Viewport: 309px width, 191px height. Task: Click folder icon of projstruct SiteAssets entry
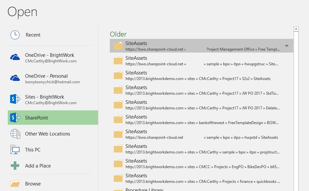point(118,149)
